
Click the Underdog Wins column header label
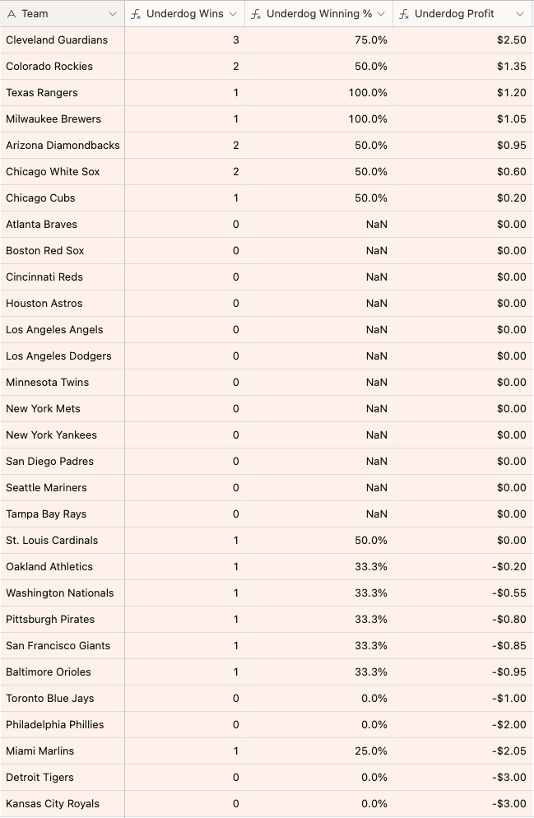[185, 14]
